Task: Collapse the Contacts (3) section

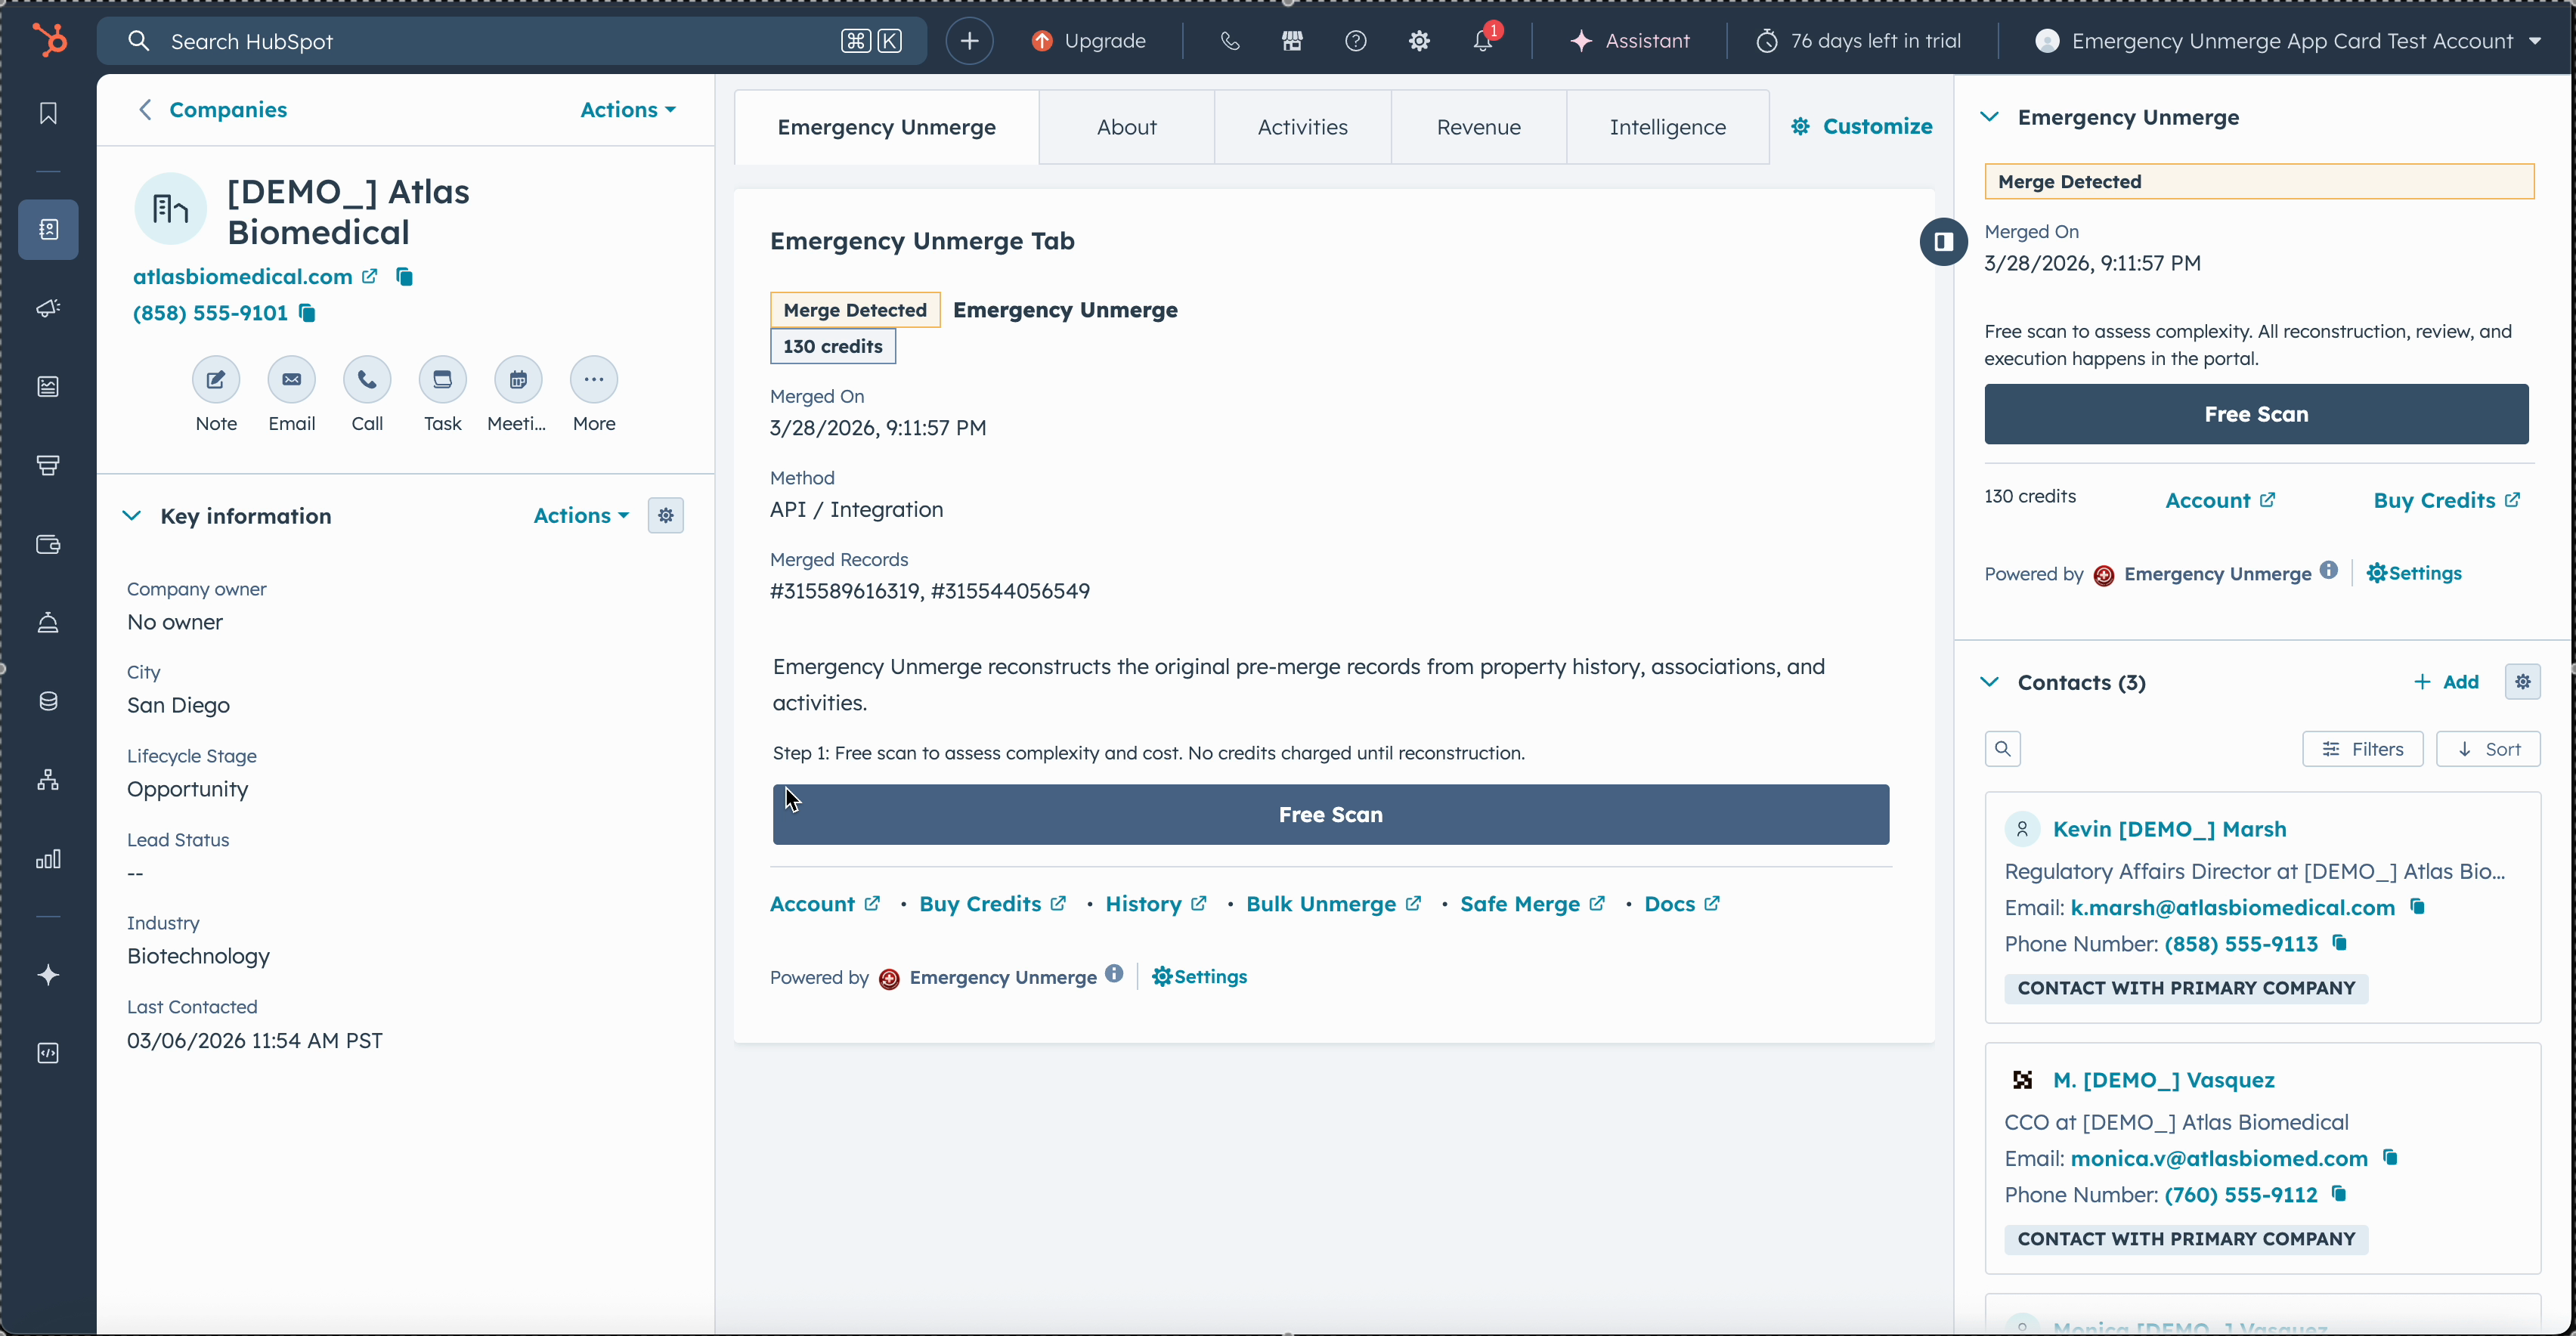Action: coord(1990,682)
